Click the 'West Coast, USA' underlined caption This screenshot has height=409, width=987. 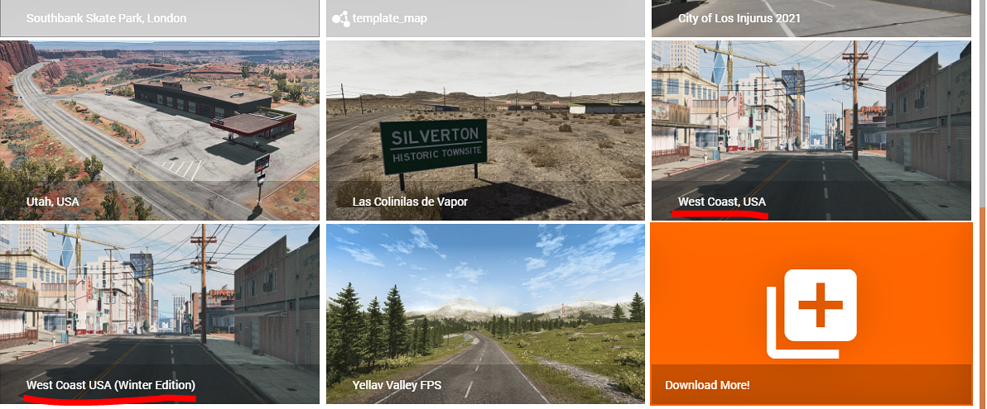[722, 202]
